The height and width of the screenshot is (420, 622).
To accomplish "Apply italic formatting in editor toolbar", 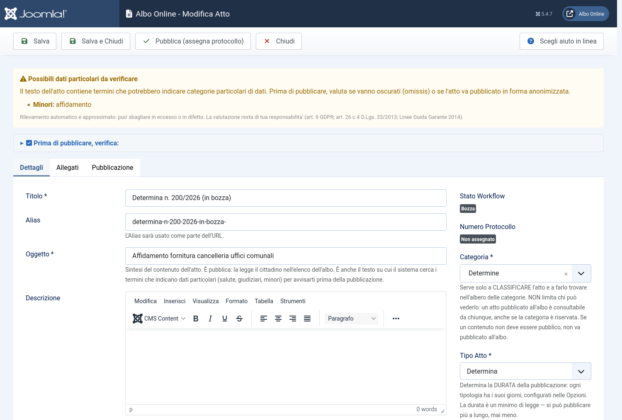I will [210, 319].
